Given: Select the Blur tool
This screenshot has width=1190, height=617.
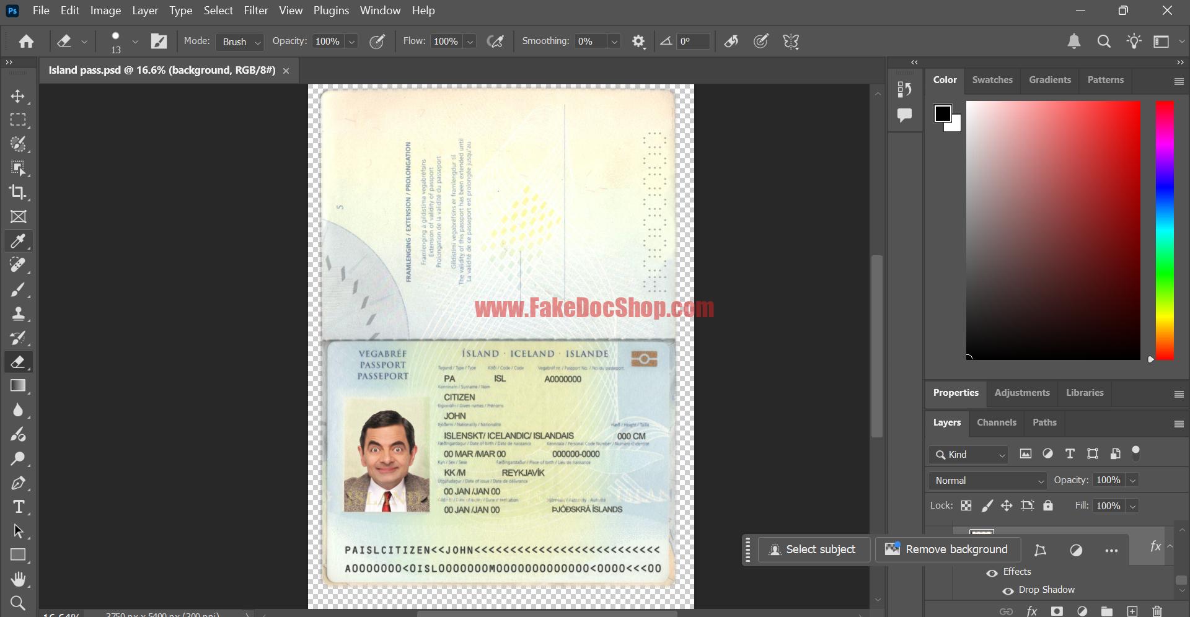Looking at the screenshot, I should [18, 410].
